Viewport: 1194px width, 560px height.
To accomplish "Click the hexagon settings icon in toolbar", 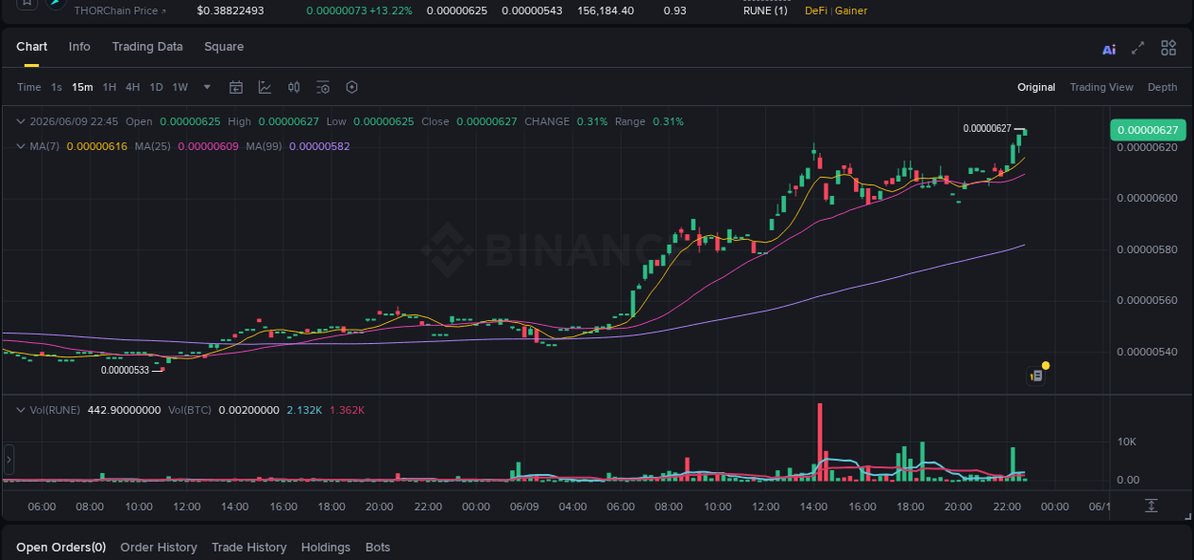I will (352, 87).
